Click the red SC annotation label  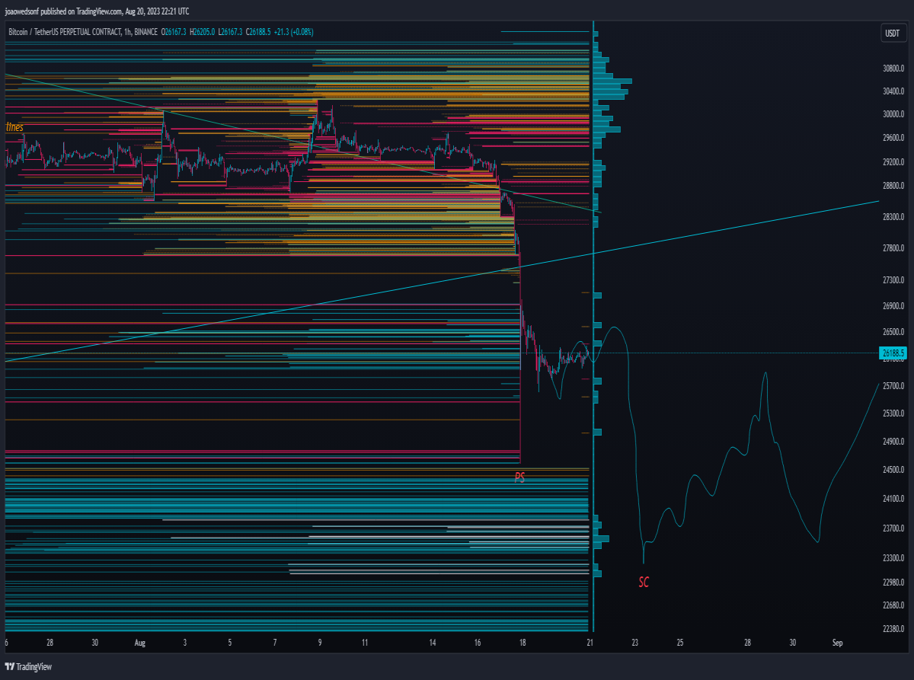tap(644, 583)
